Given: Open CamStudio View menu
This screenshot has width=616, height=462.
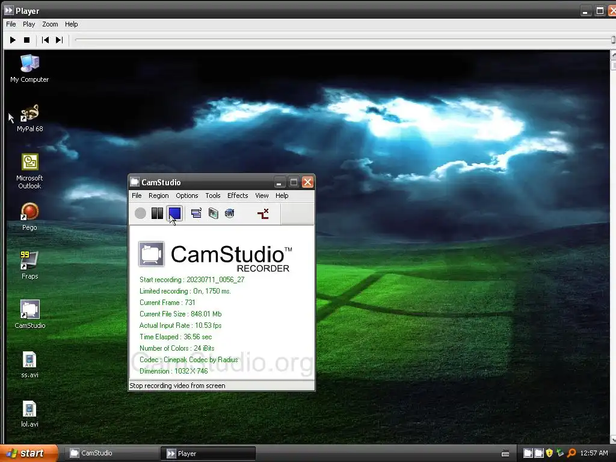Looking at the screenshot, I should 262,196.
